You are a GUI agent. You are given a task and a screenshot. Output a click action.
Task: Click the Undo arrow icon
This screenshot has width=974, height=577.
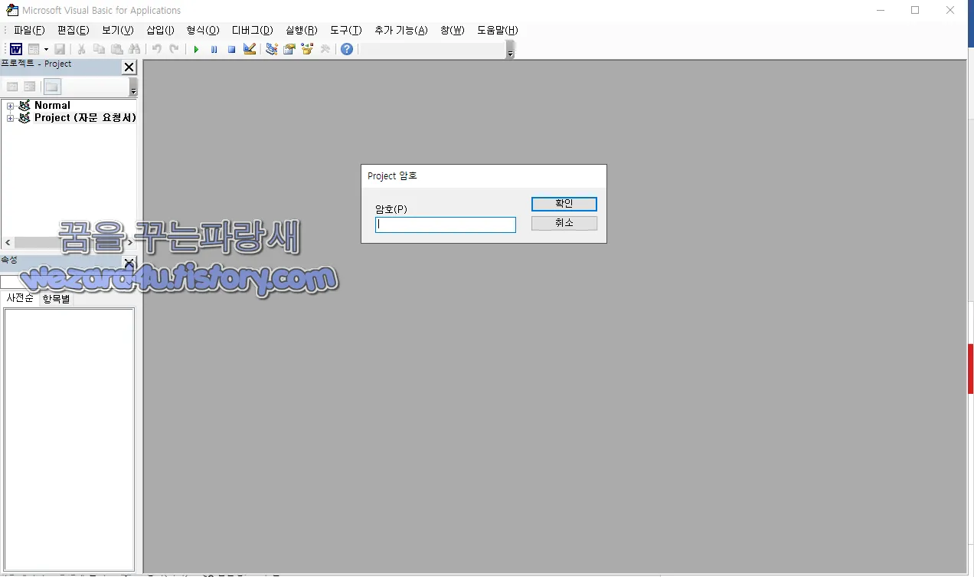(x=156, y=49)
